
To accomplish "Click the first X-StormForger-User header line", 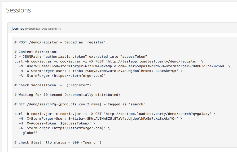I will point(100,71).
